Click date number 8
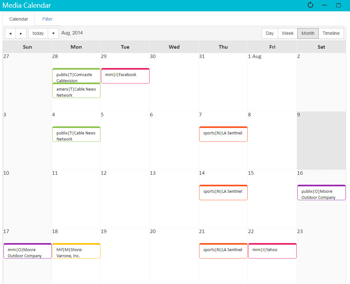Image resolution: width=350 pixels, height=284 pixels. click(250, 115)
